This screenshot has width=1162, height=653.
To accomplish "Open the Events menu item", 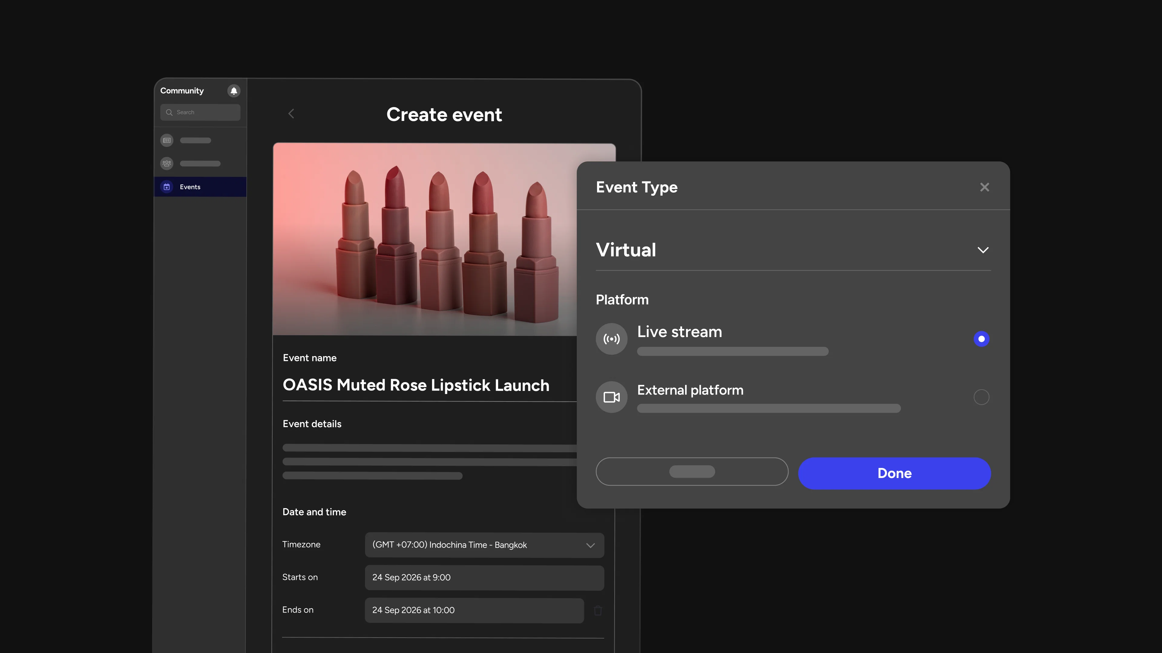I will click(190, 187).
